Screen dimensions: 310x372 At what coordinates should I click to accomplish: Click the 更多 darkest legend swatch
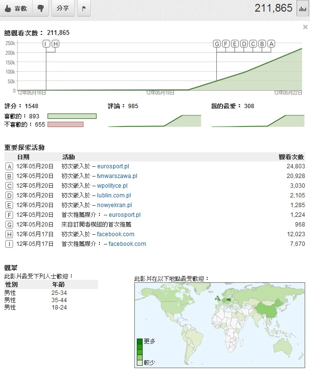coord(140,341)
